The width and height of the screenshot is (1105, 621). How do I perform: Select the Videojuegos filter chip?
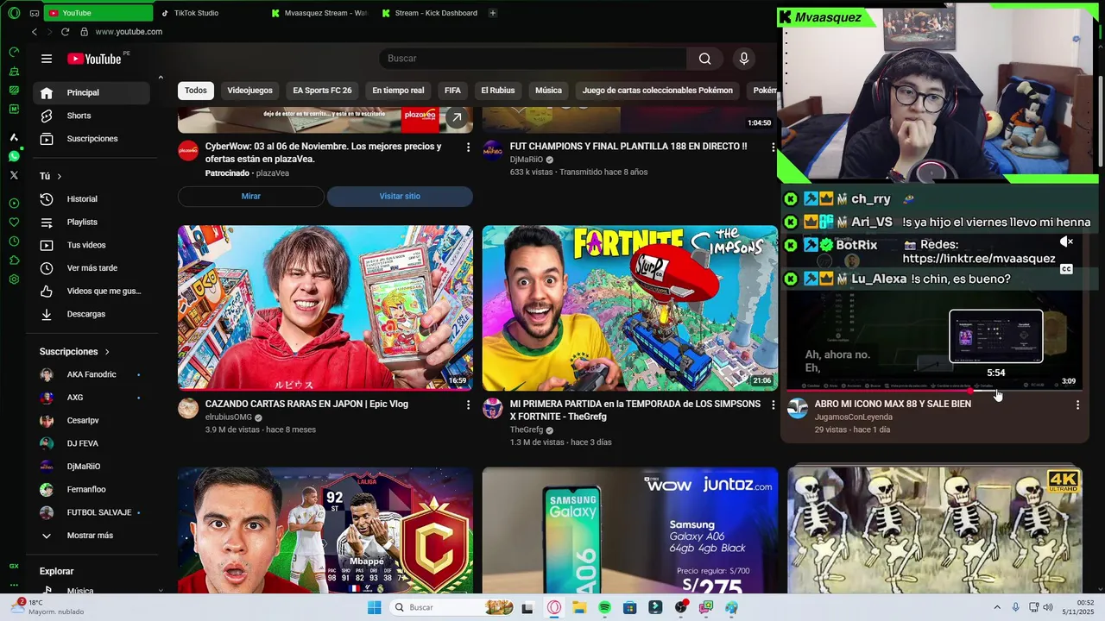click(249, 91)
